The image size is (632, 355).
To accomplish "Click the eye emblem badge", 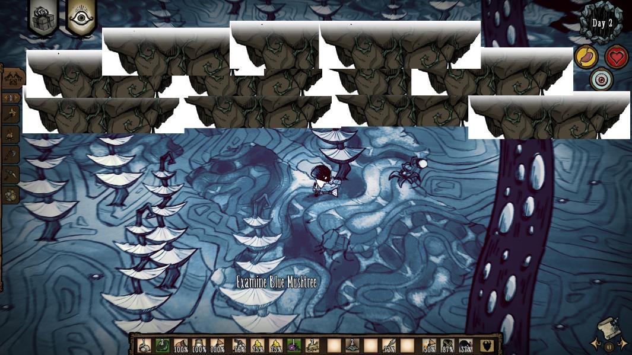I will tap(82, 17).
